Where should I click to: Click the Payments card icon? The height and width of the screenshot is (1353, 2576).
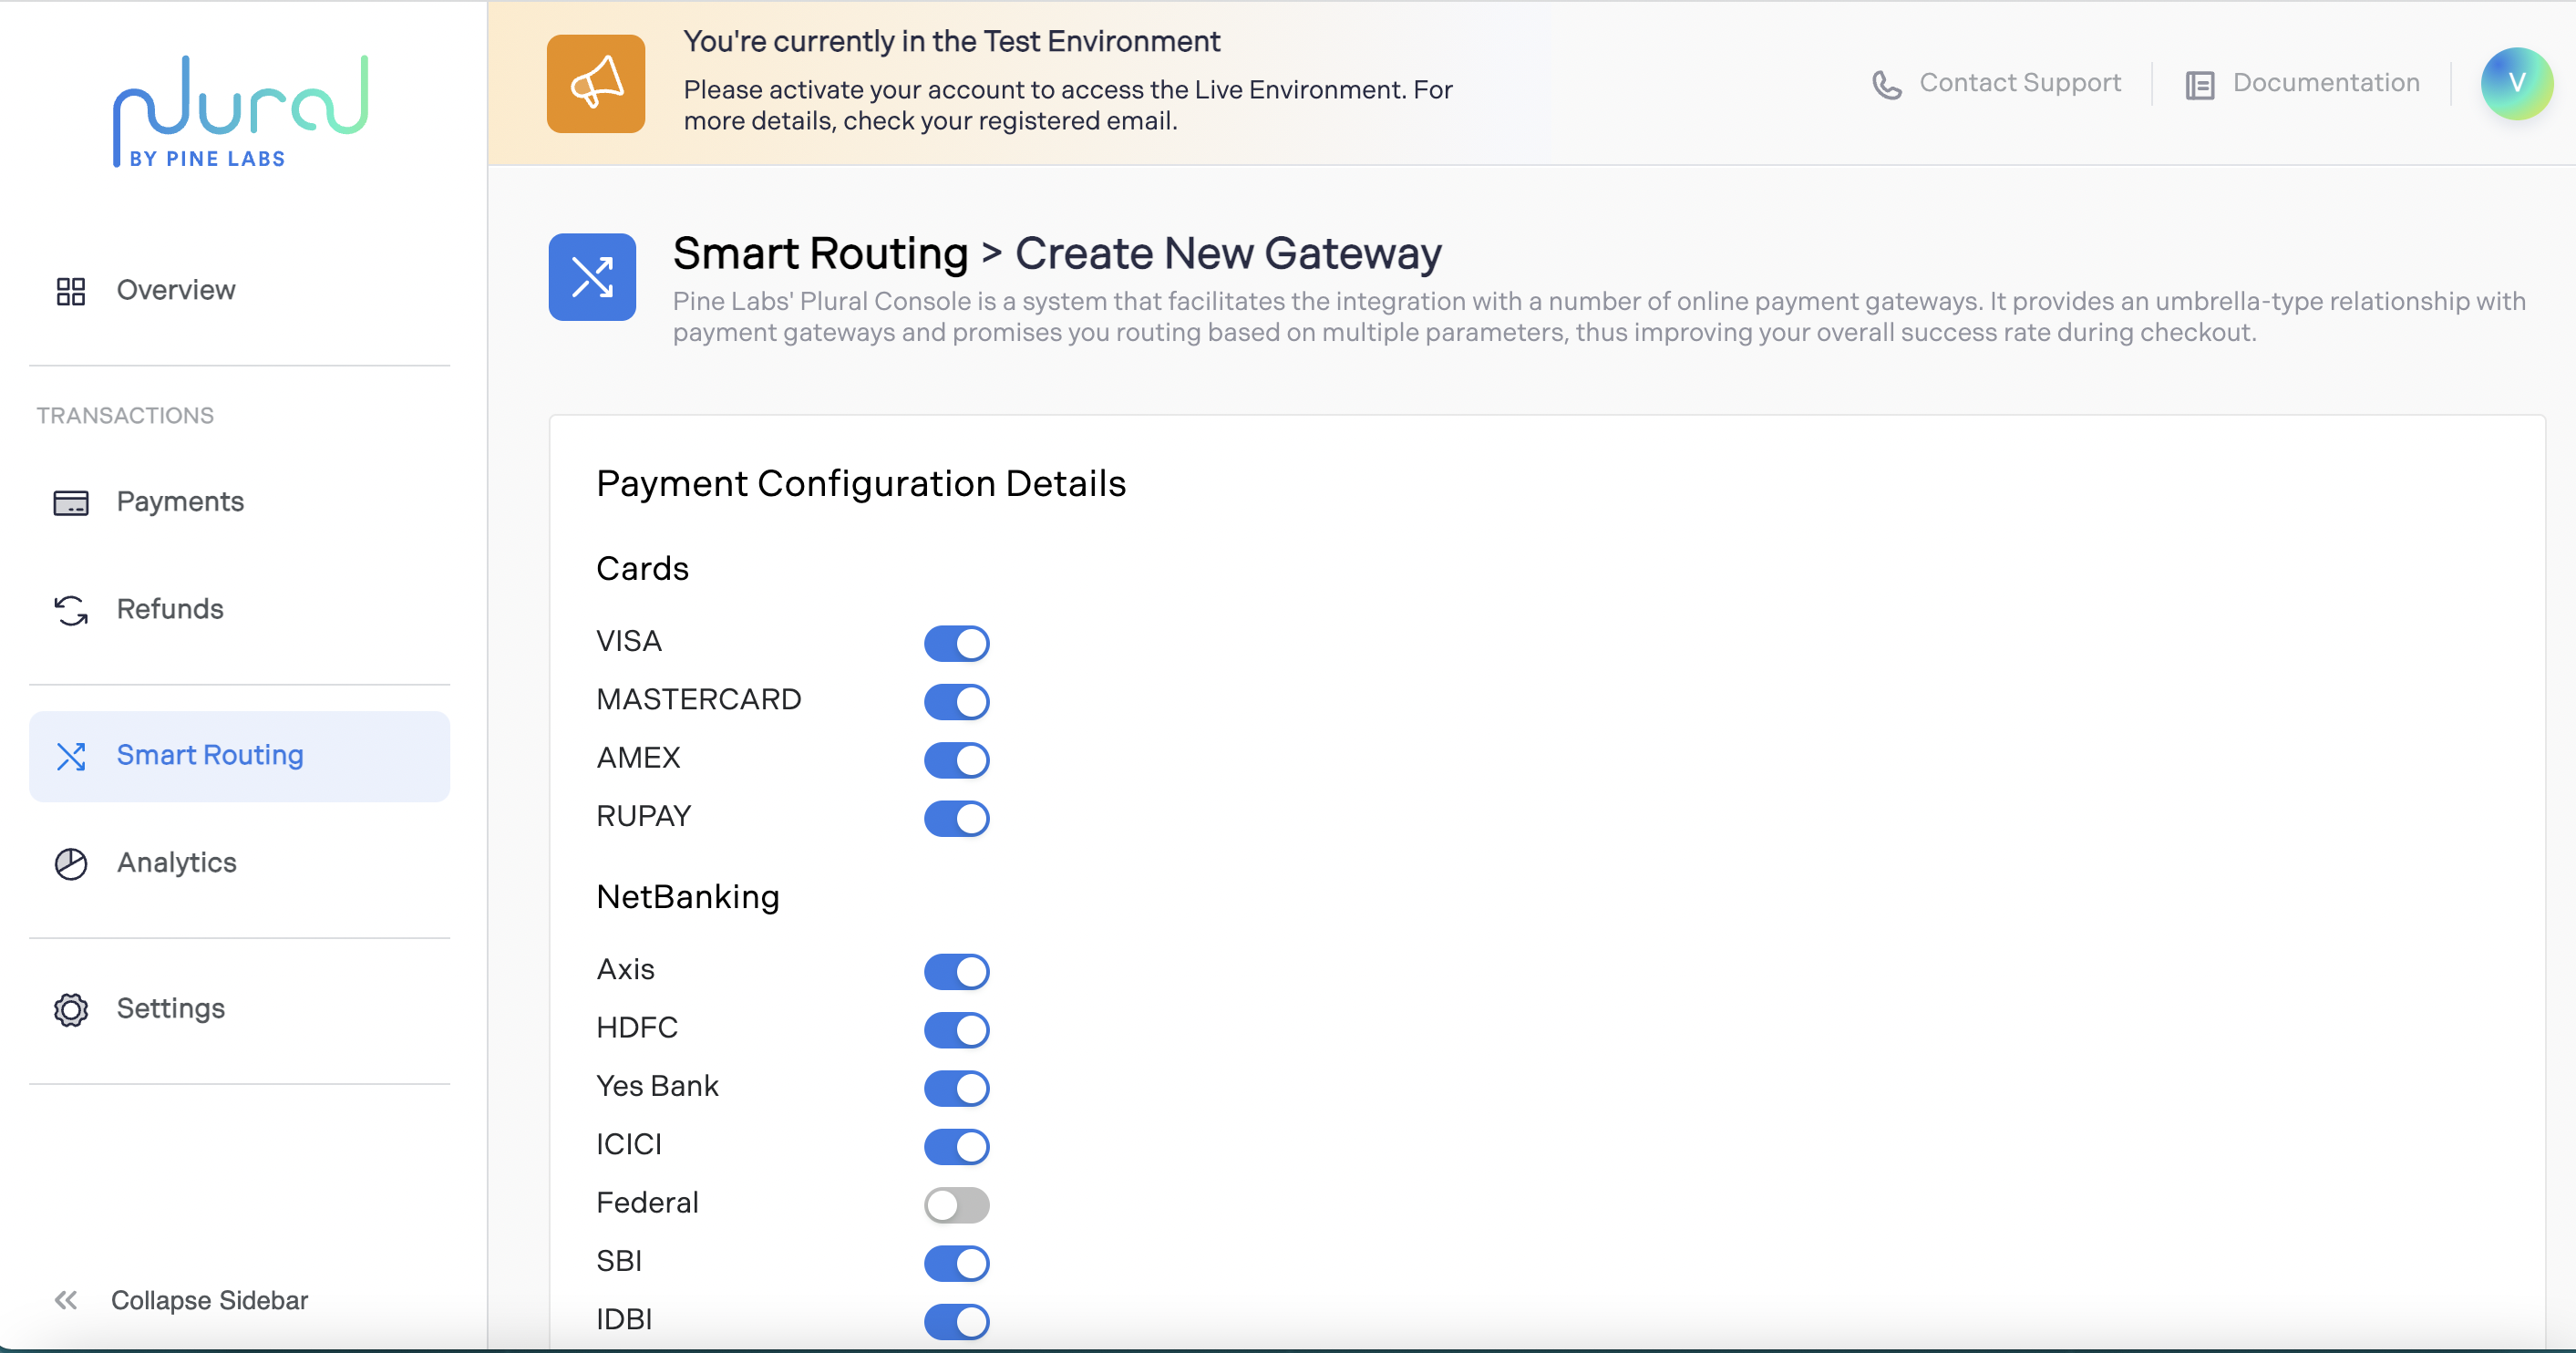71,502
